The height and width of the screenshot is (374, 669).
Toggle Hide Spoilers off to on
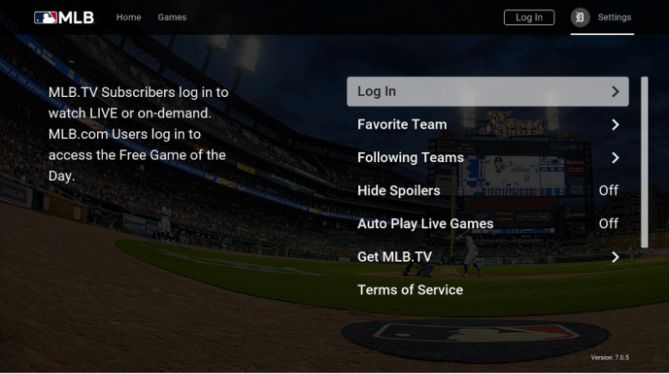pos(609,190)
